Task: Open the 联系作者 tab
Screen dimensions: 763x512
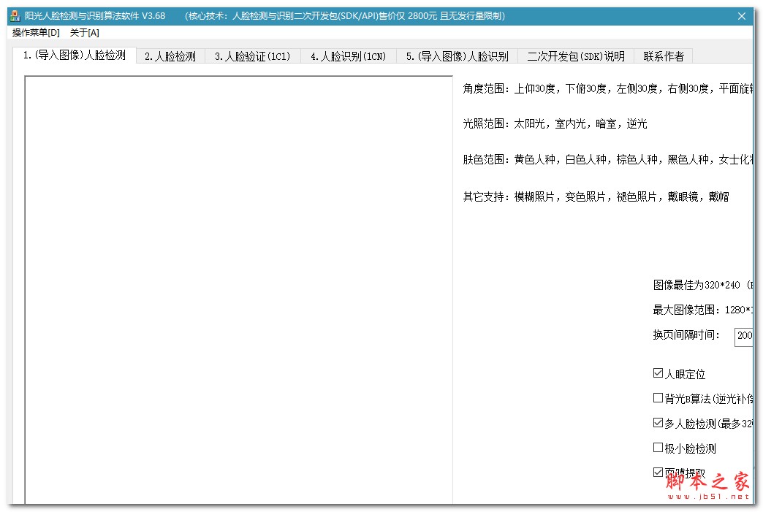Action: point(664,56)
